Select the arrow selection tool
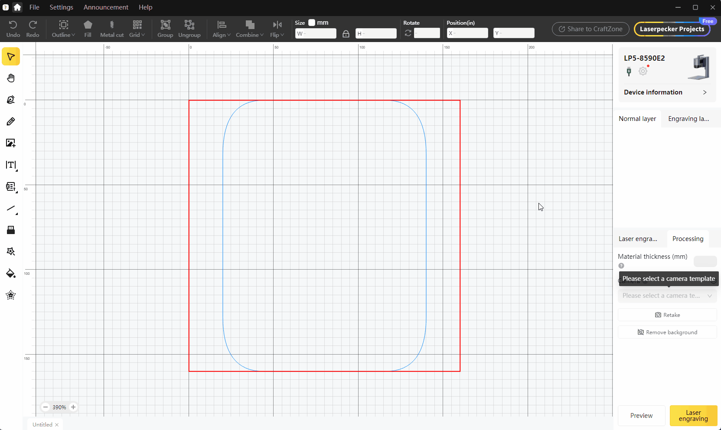This screenshot has height=430, width=721. pos(11,57)
